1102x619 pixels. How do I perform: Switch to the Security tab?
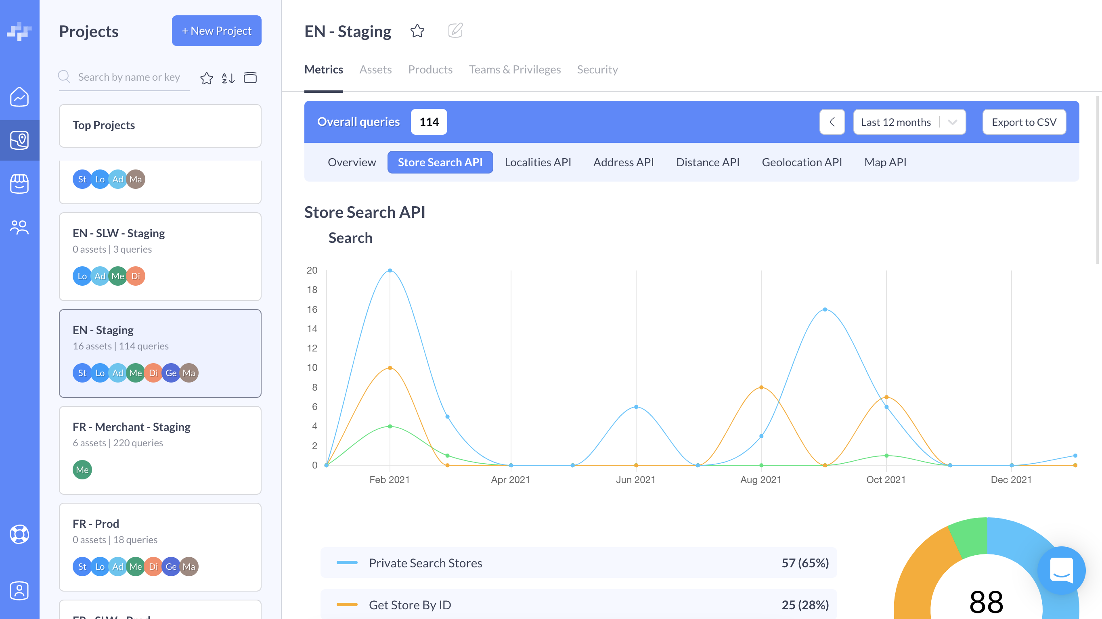597,70
